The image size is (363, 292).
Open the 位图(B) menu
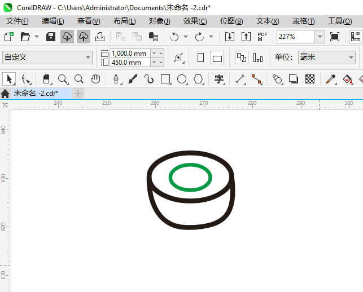231,21
